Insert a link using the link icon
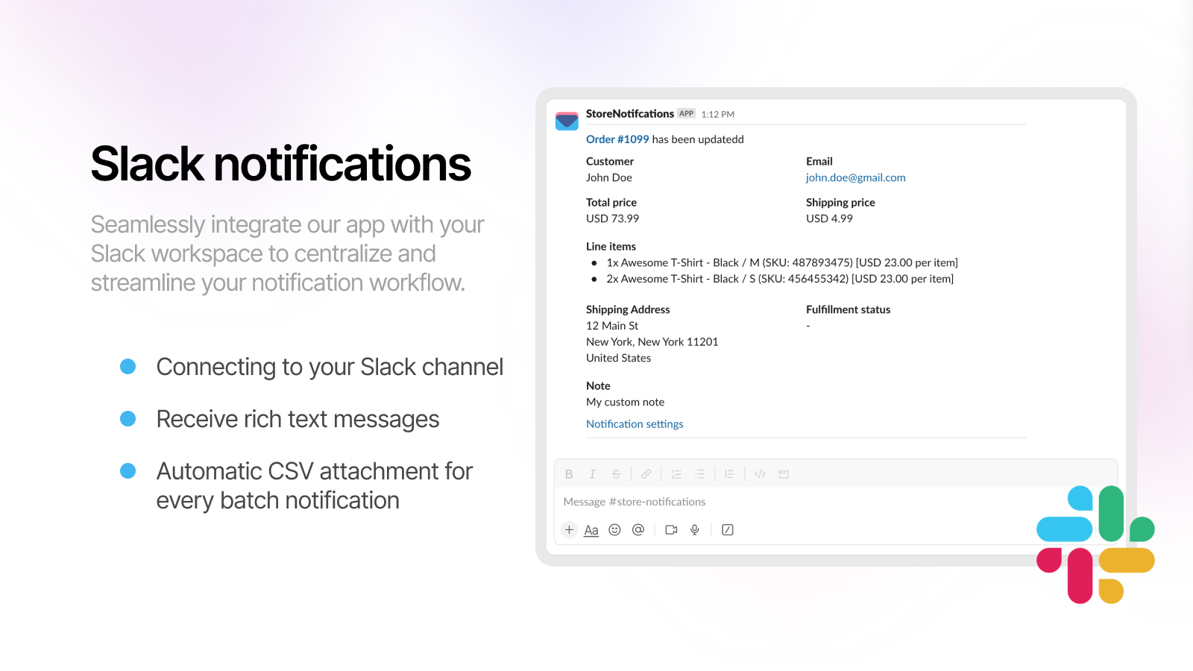 646,474
